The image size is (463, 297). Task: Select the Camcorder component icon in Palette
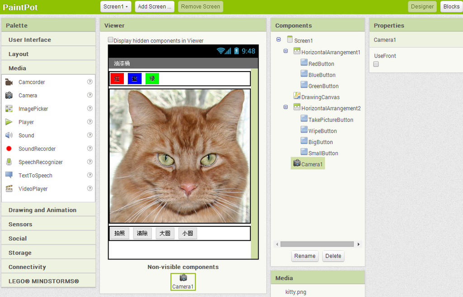[9, 82]
